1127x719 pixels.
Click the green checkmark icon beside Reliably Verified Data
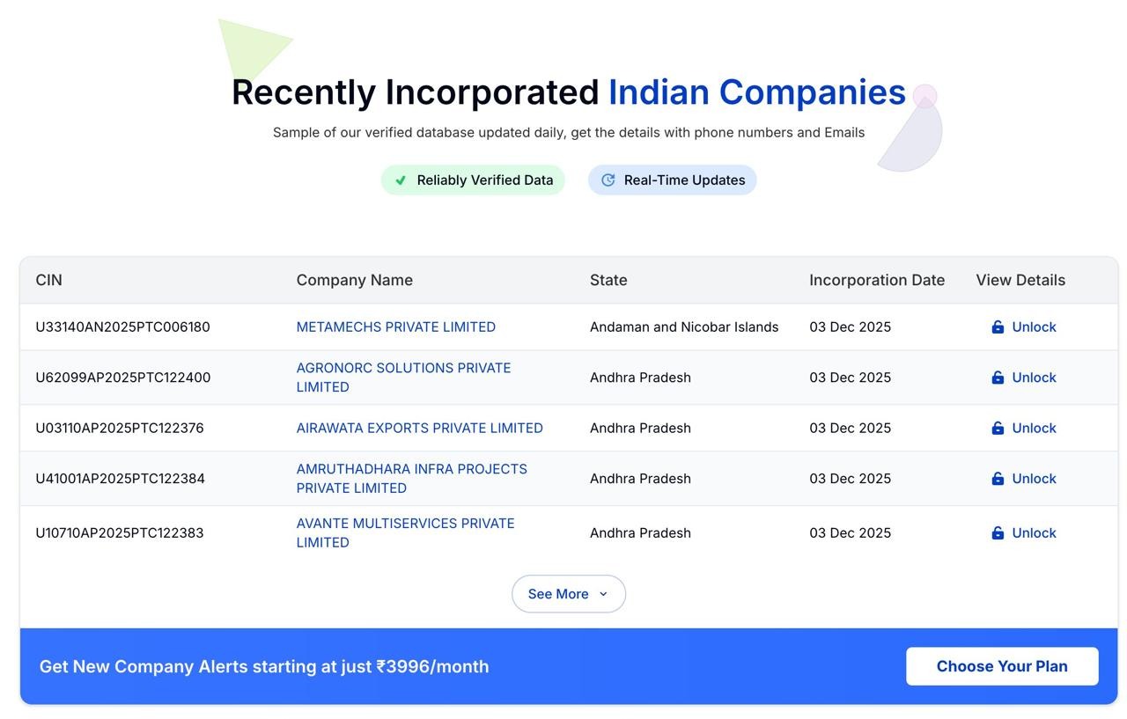[401, 180]
